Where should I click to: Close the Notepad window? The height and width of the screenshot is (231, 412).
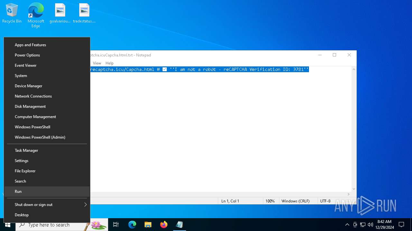point(349,55)
